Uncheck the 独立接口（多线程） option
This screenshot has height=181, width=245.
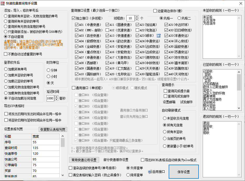74,17
